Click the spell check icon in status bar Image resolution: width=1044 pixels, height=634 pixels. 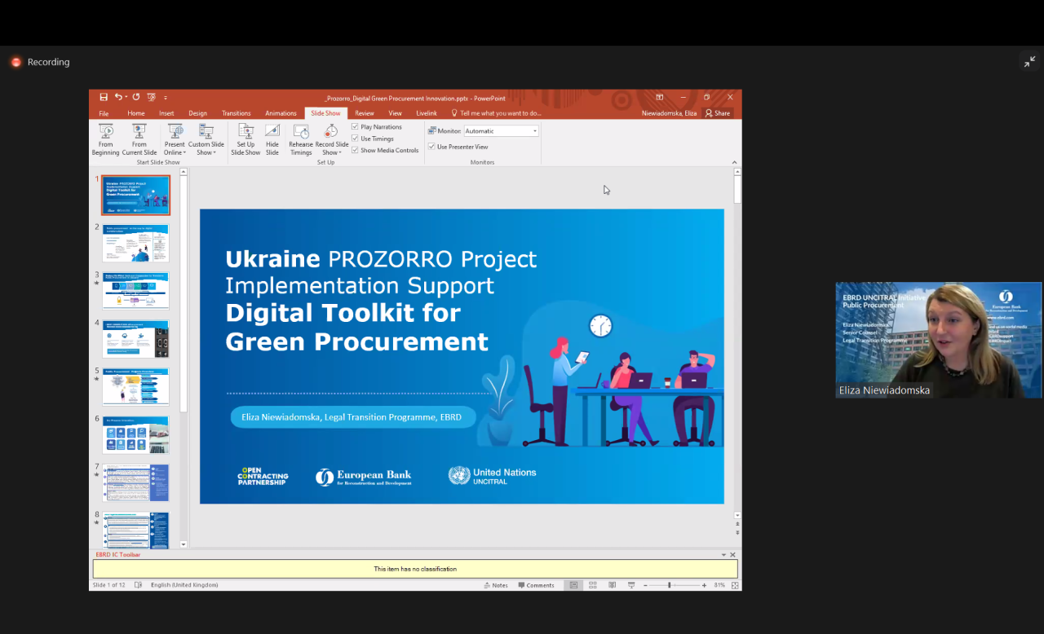coord(138,585)
